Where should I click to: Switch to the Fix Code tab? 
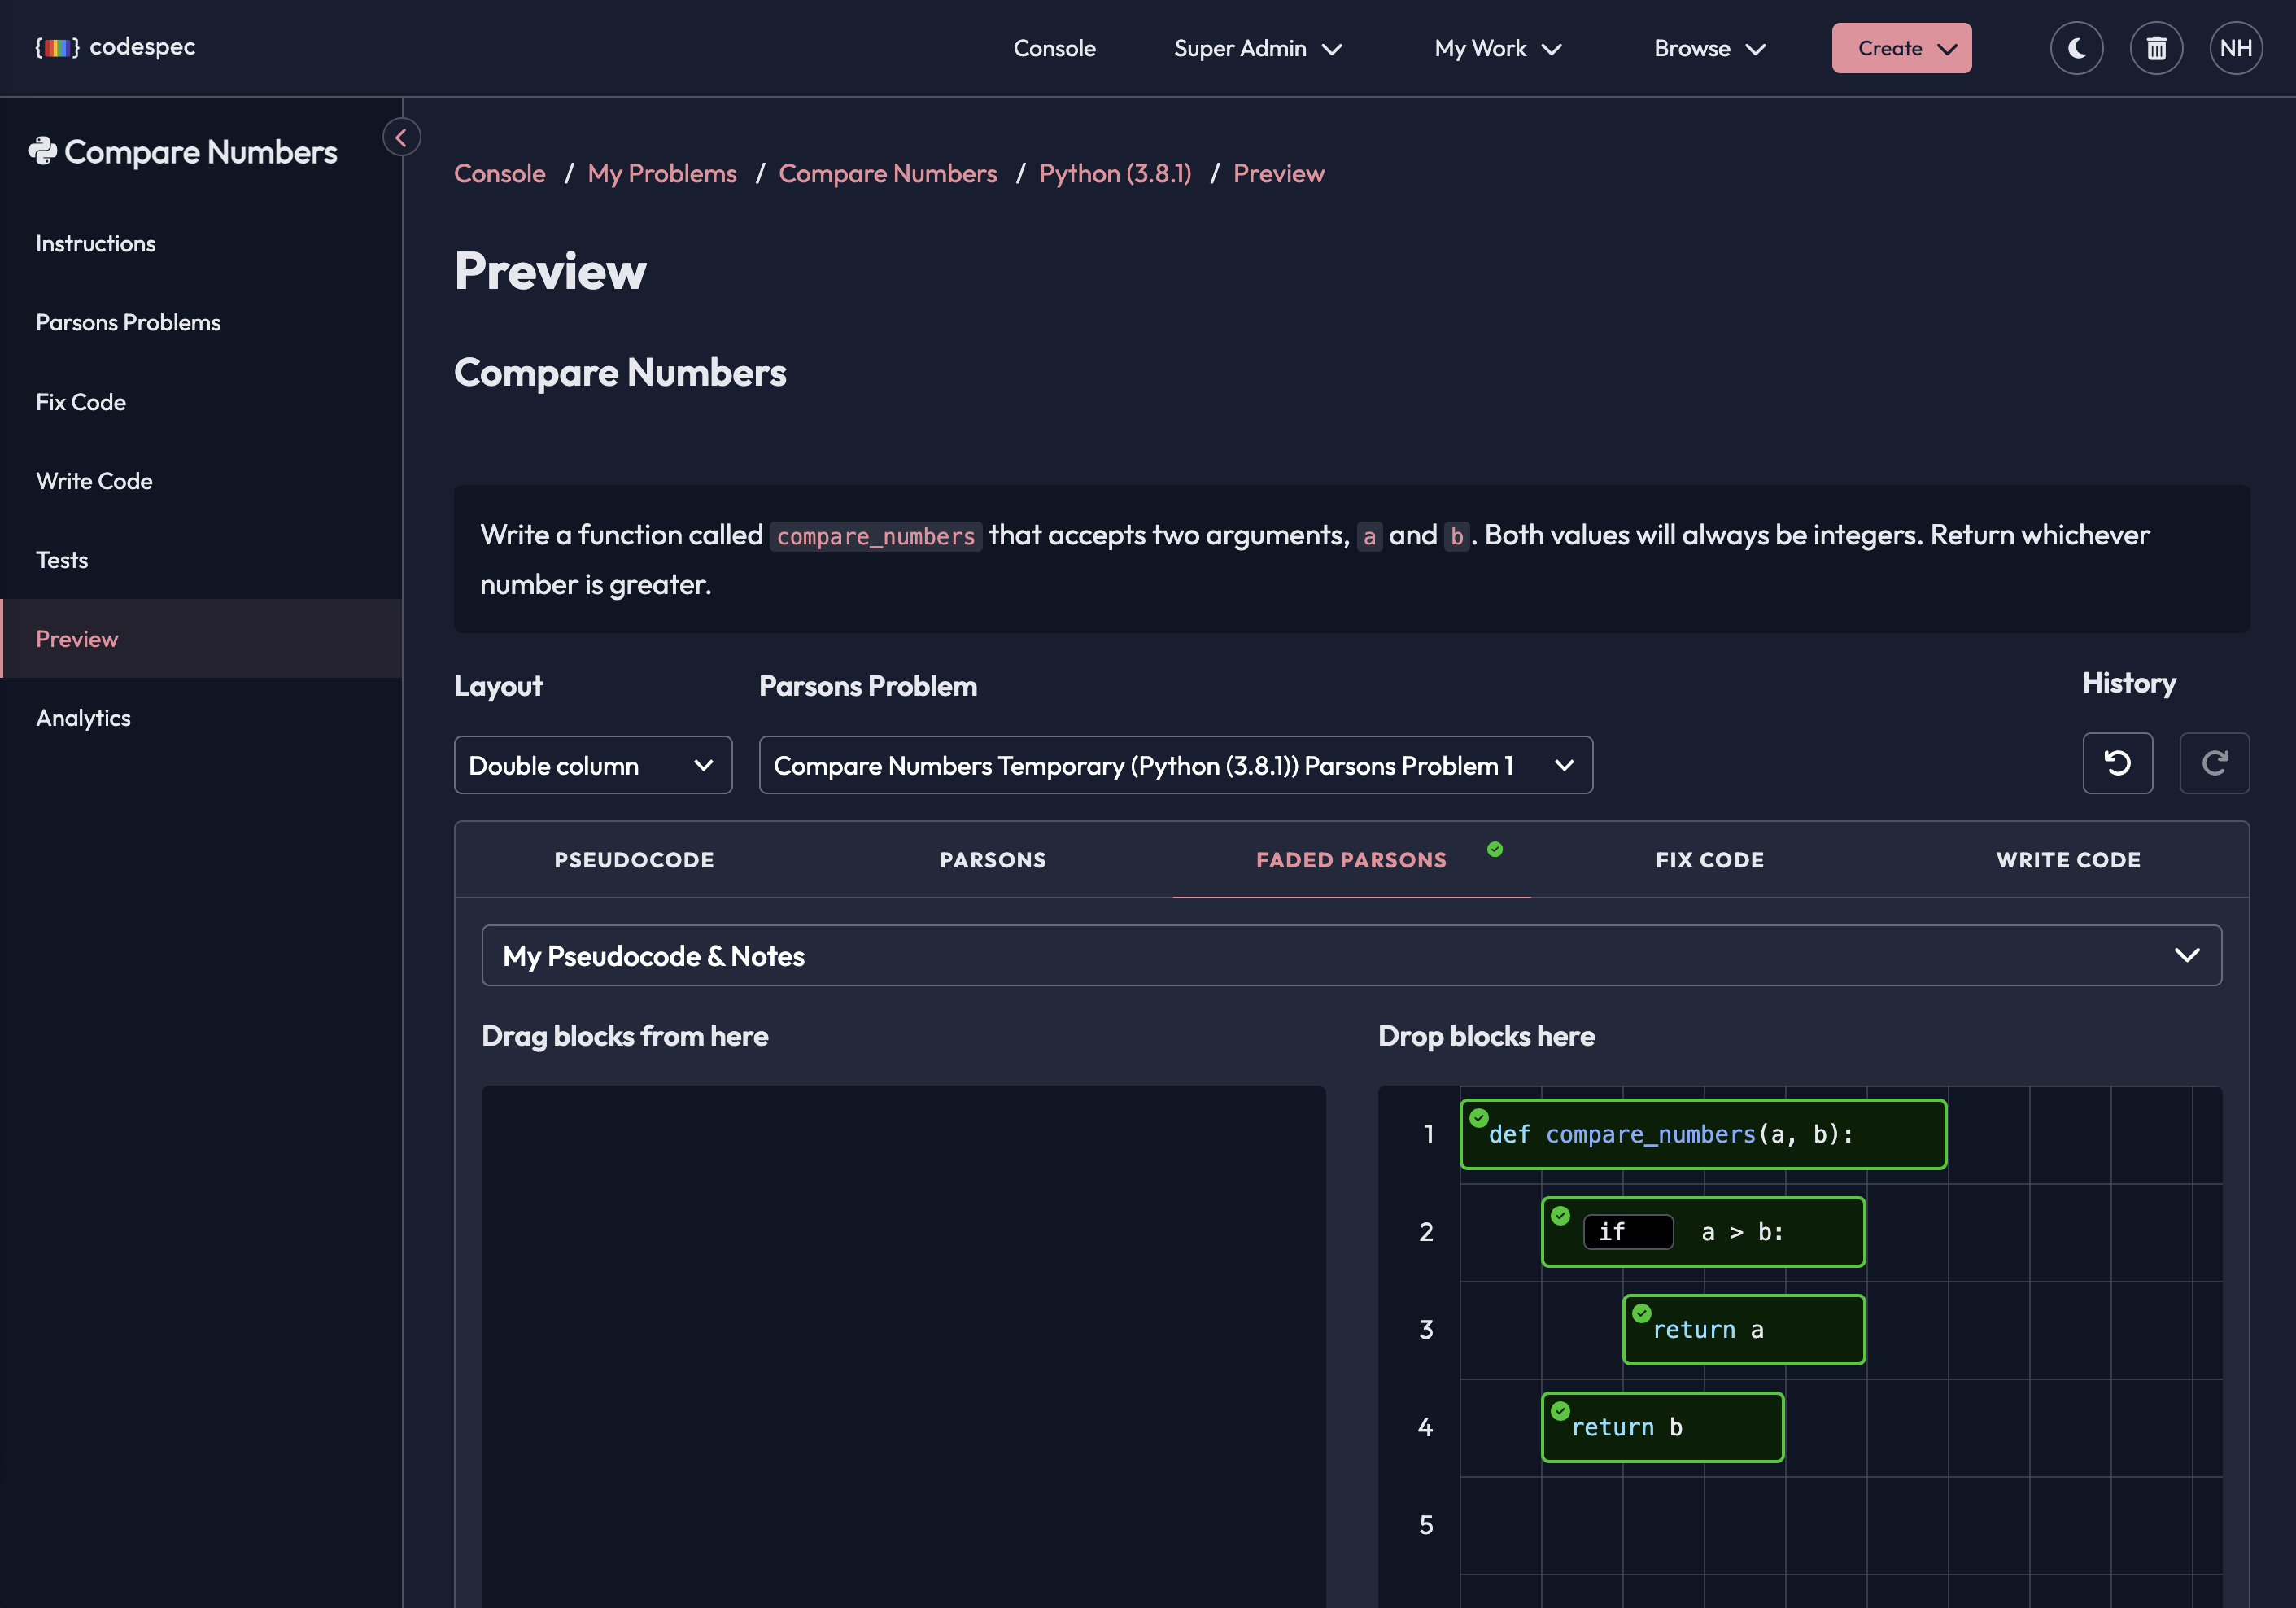click(1709, 860)
